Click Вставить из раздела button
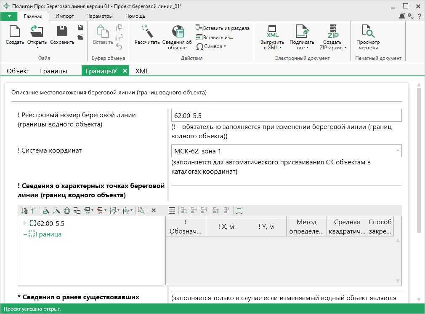425x314 pixels. (x=223, y=28)
